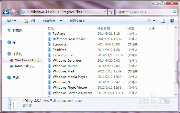This screenshot has width=180, height=113.
Task: Select the Synaptics folder name
Action: [60, 44]
